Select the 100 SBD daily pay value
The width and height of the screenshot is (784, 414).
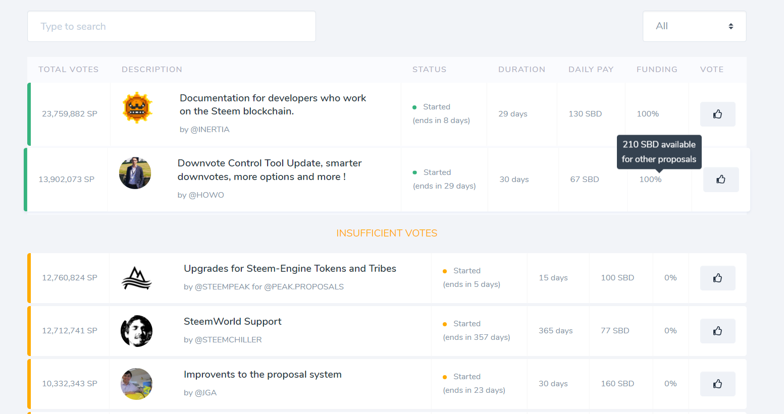coord(617,278)
